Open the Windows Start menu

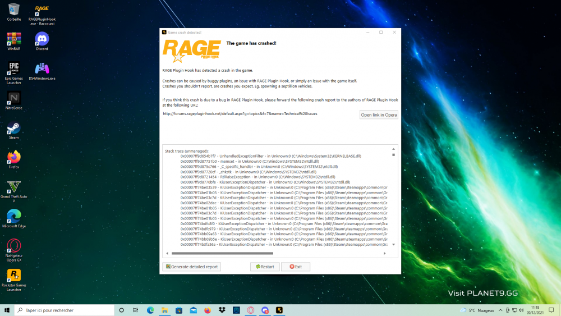click(x=7, y=310)
